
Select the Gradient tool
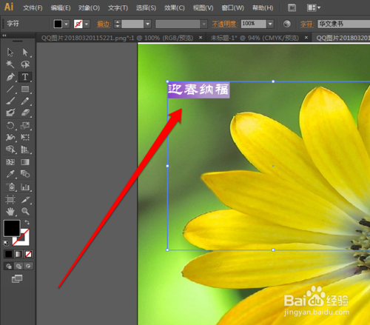pyautogui.click(x=25, y=162)
